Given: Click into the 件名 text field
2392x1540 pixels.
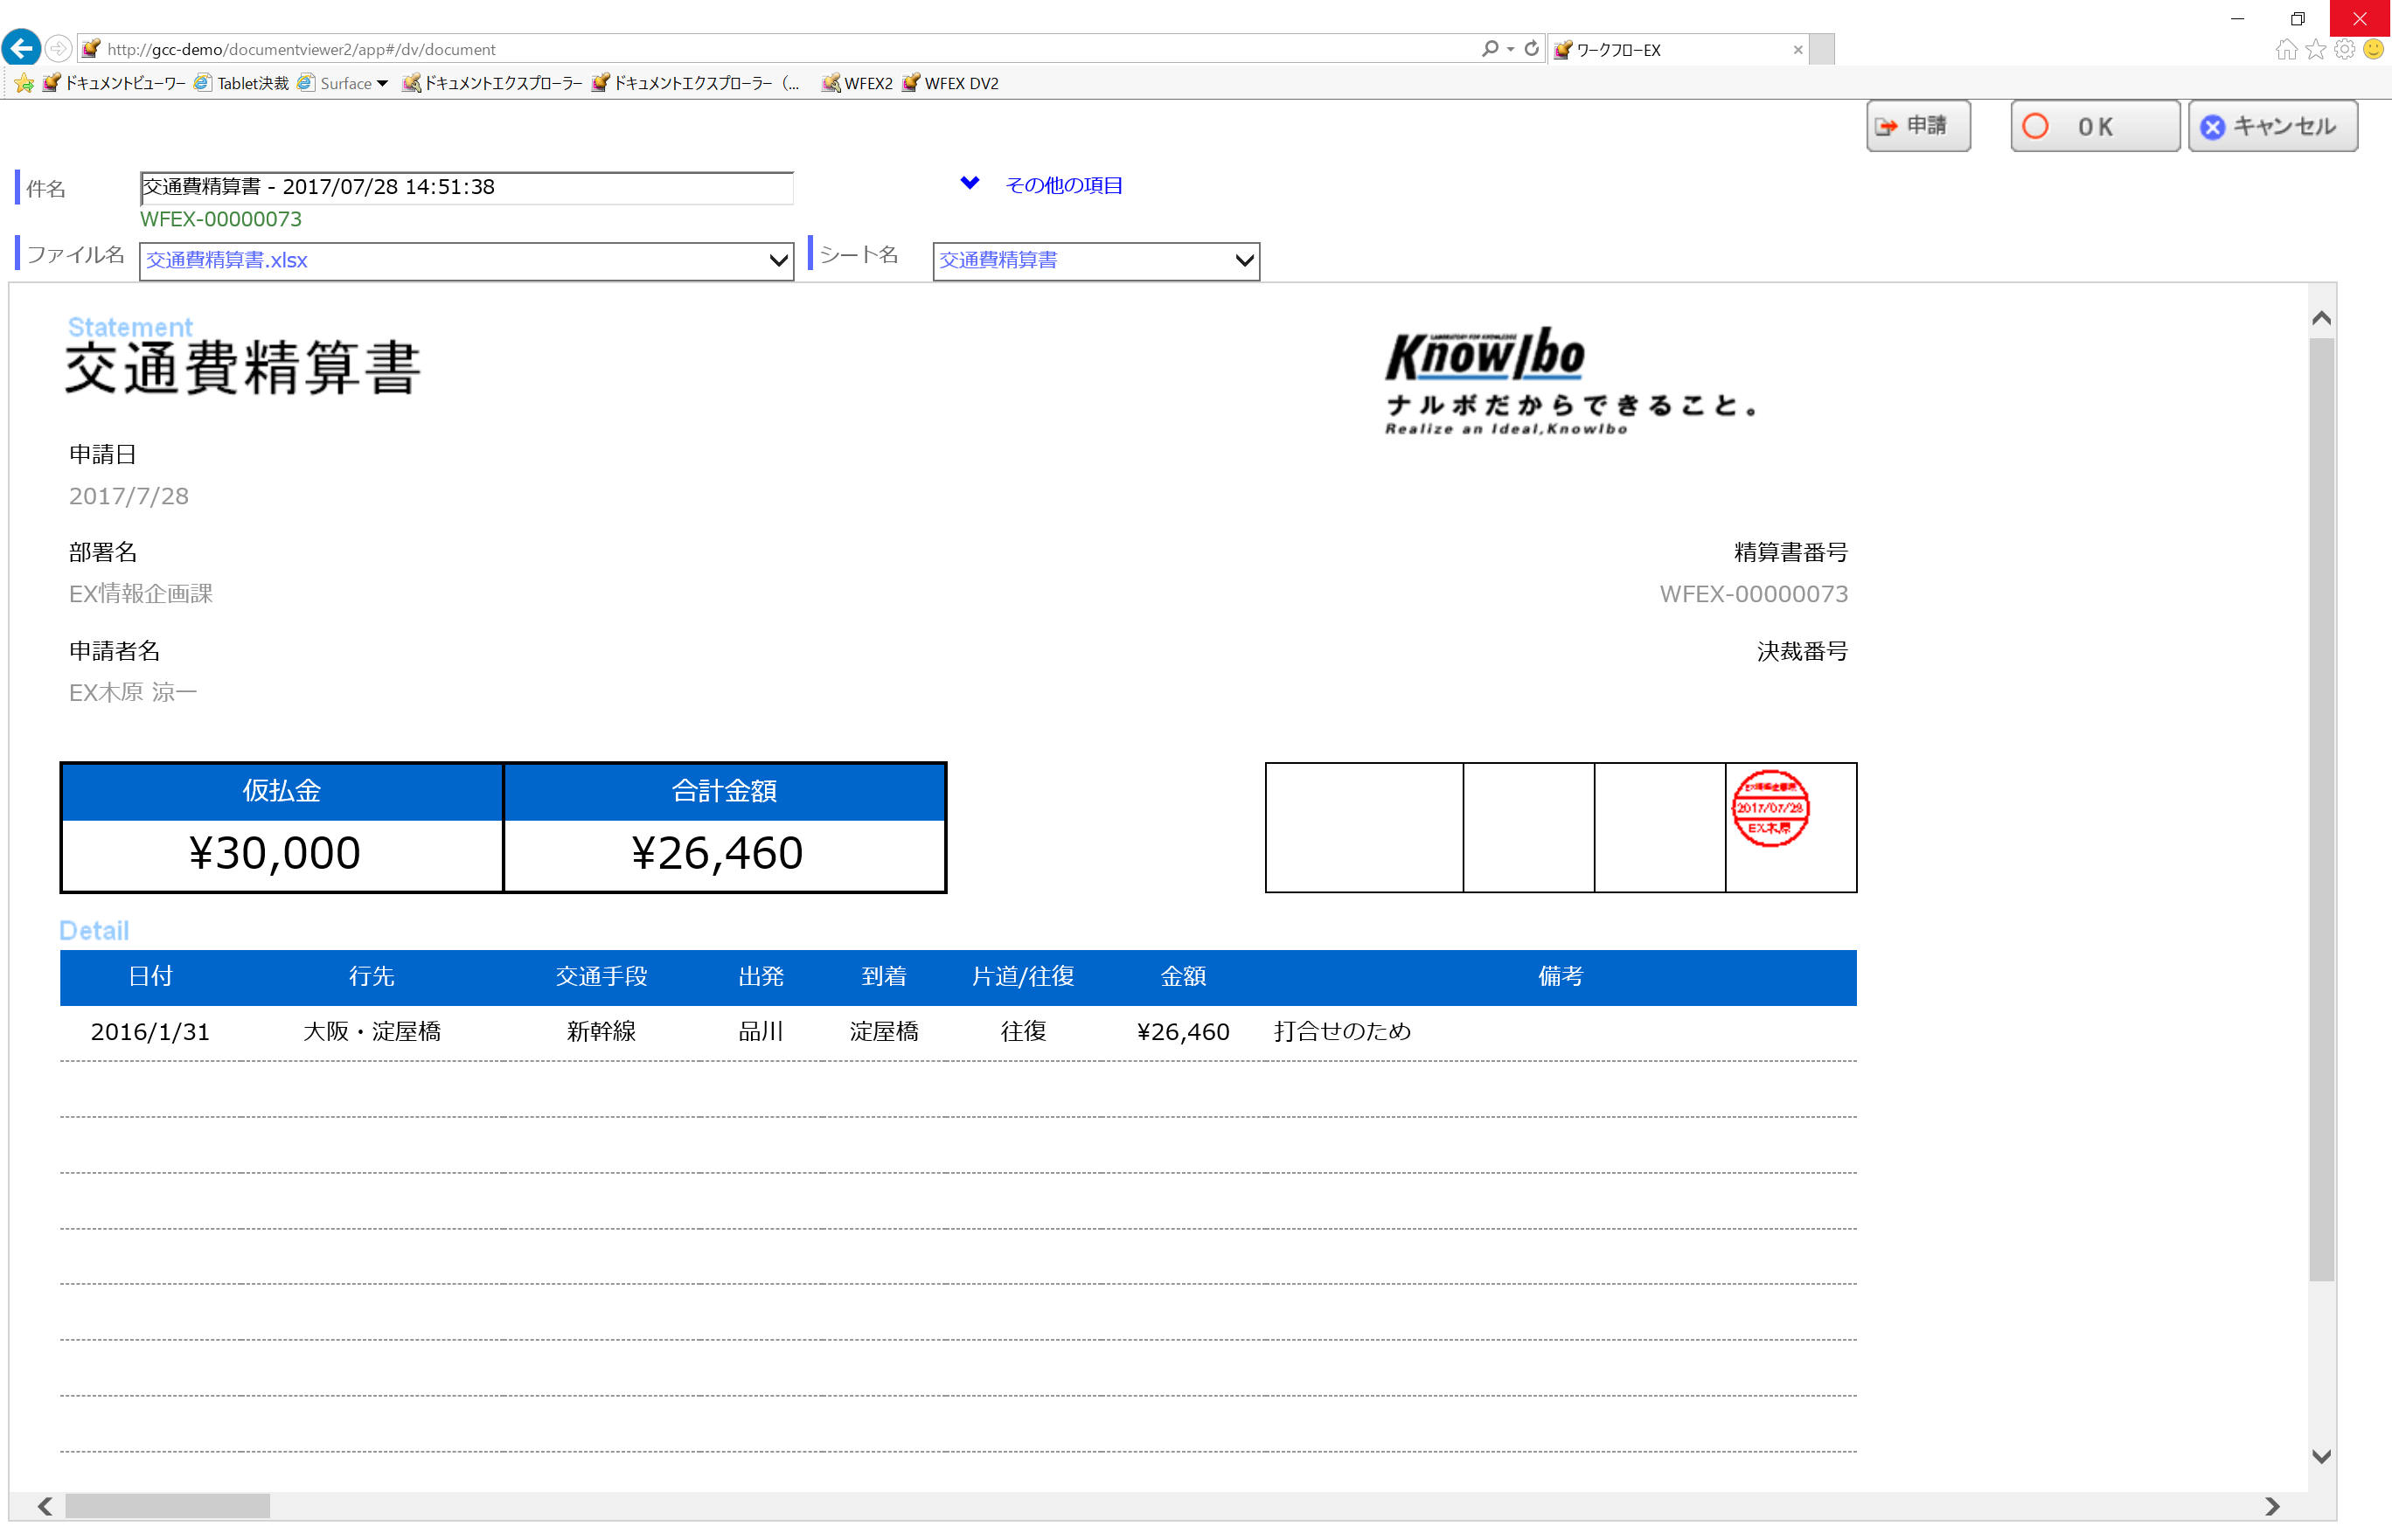Looking at the screenshot, I should (466, 187).
